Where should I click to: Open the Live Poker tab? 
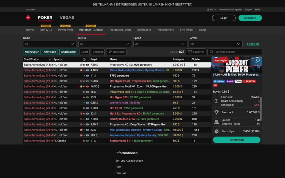point(187,30)
